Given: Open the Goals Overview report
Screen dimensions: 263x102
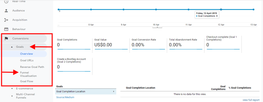Looking at the screenshot, I should pyautogui.click(x=26, y=54).
